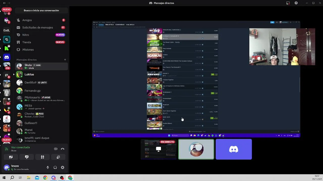Image resolution: width=323 pixels, height=181 pixels.
Task: Open Windows Start menu
Action: (x=4, y=178)
